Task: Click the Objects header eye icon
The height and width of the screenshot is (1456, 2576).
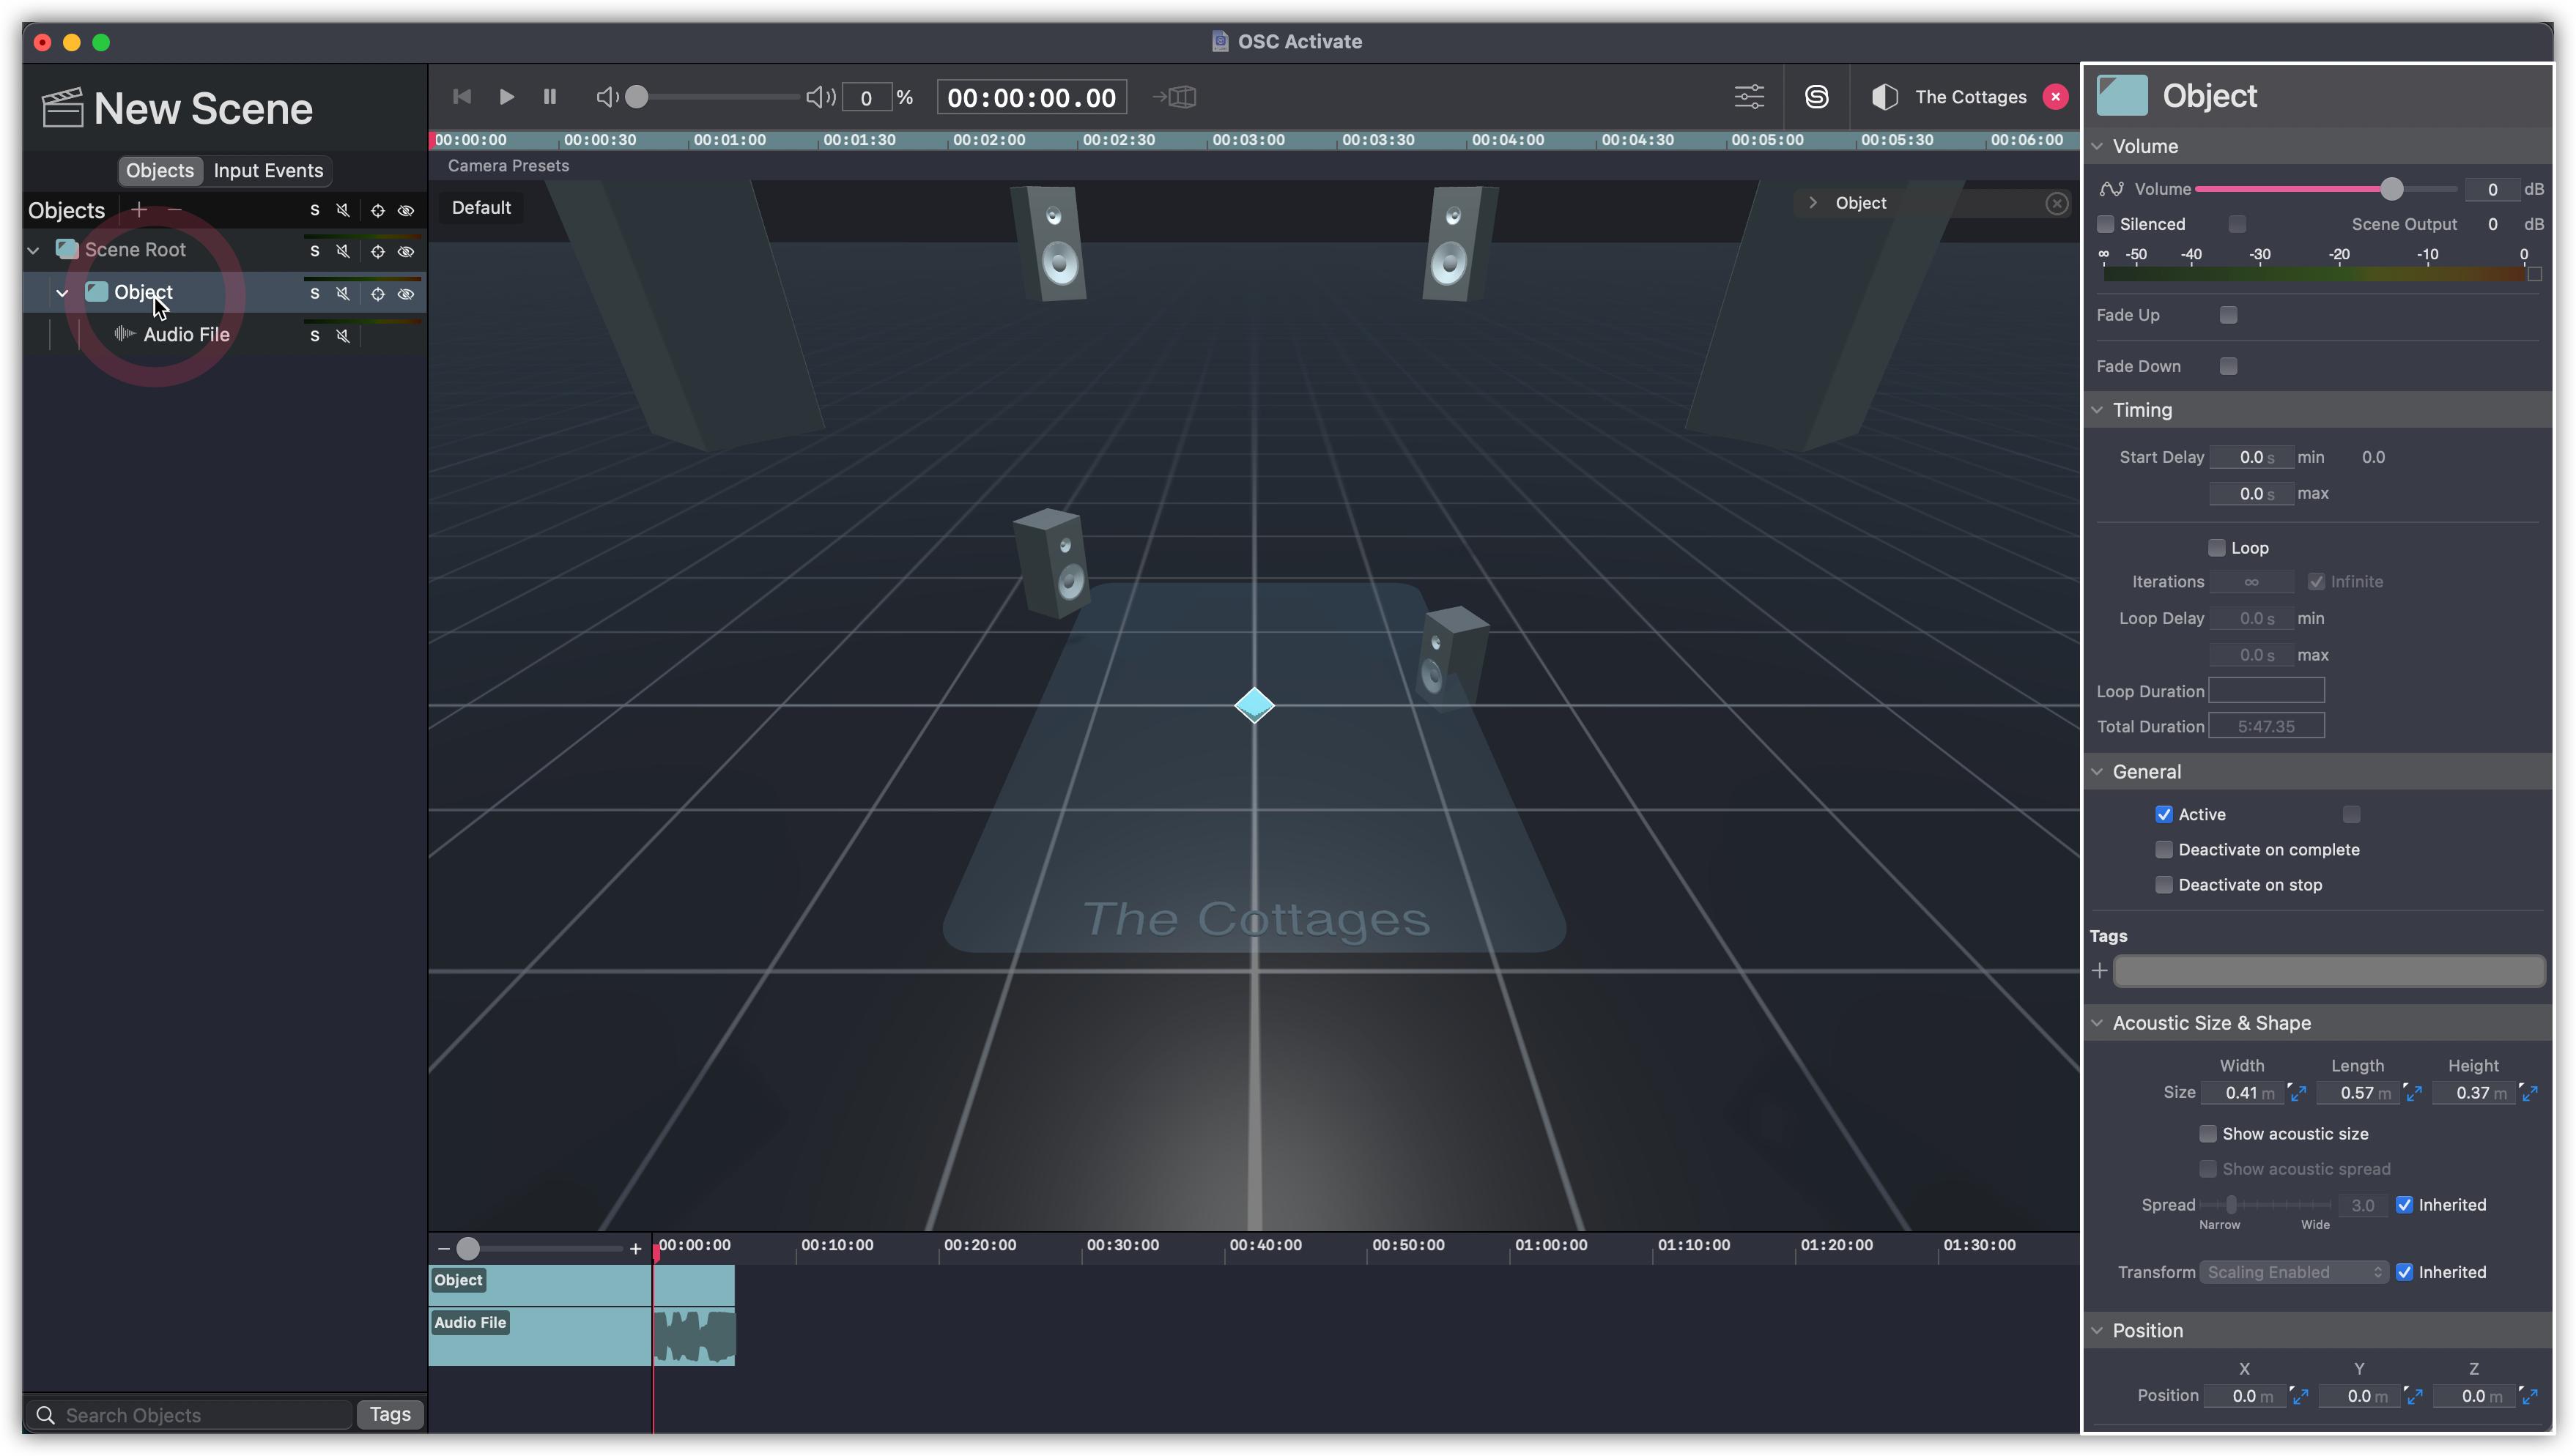Action: [x=406, y=210]
